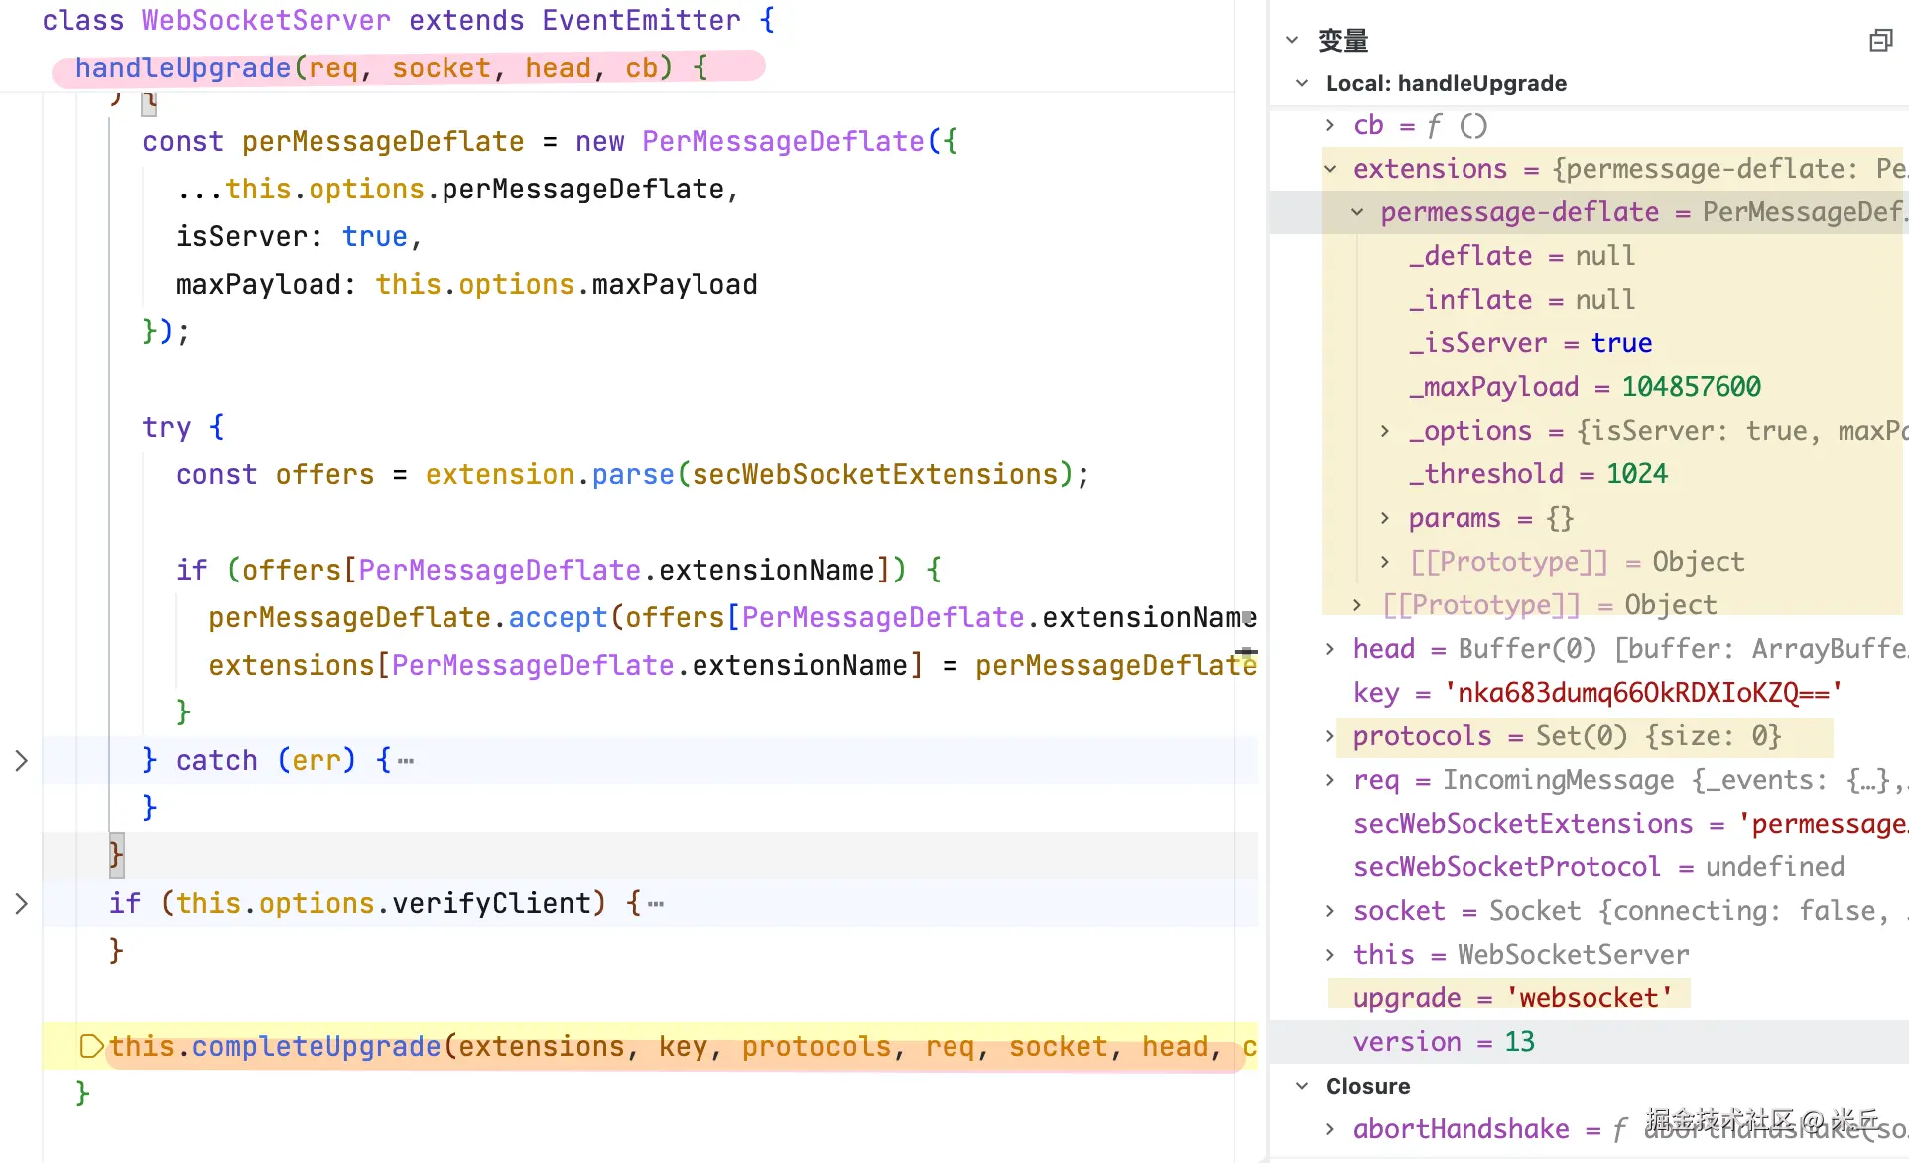Expand the folded verifyClient if block

[x=21, y=904]
